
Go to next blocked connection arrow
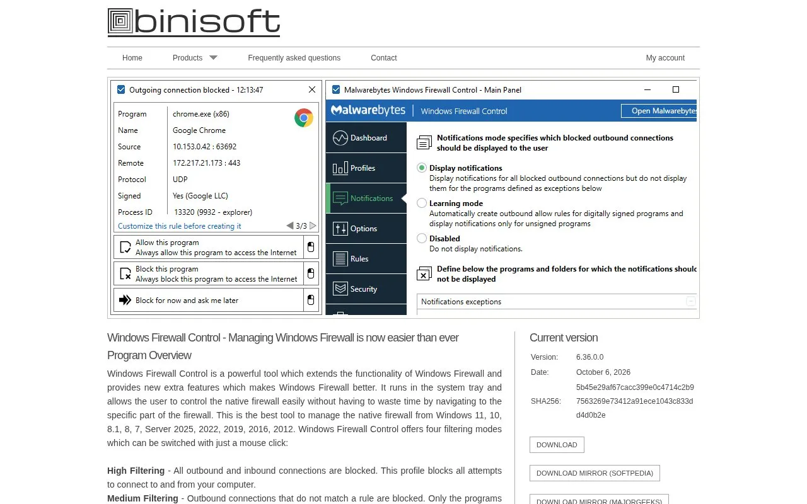tap(313, 226)
